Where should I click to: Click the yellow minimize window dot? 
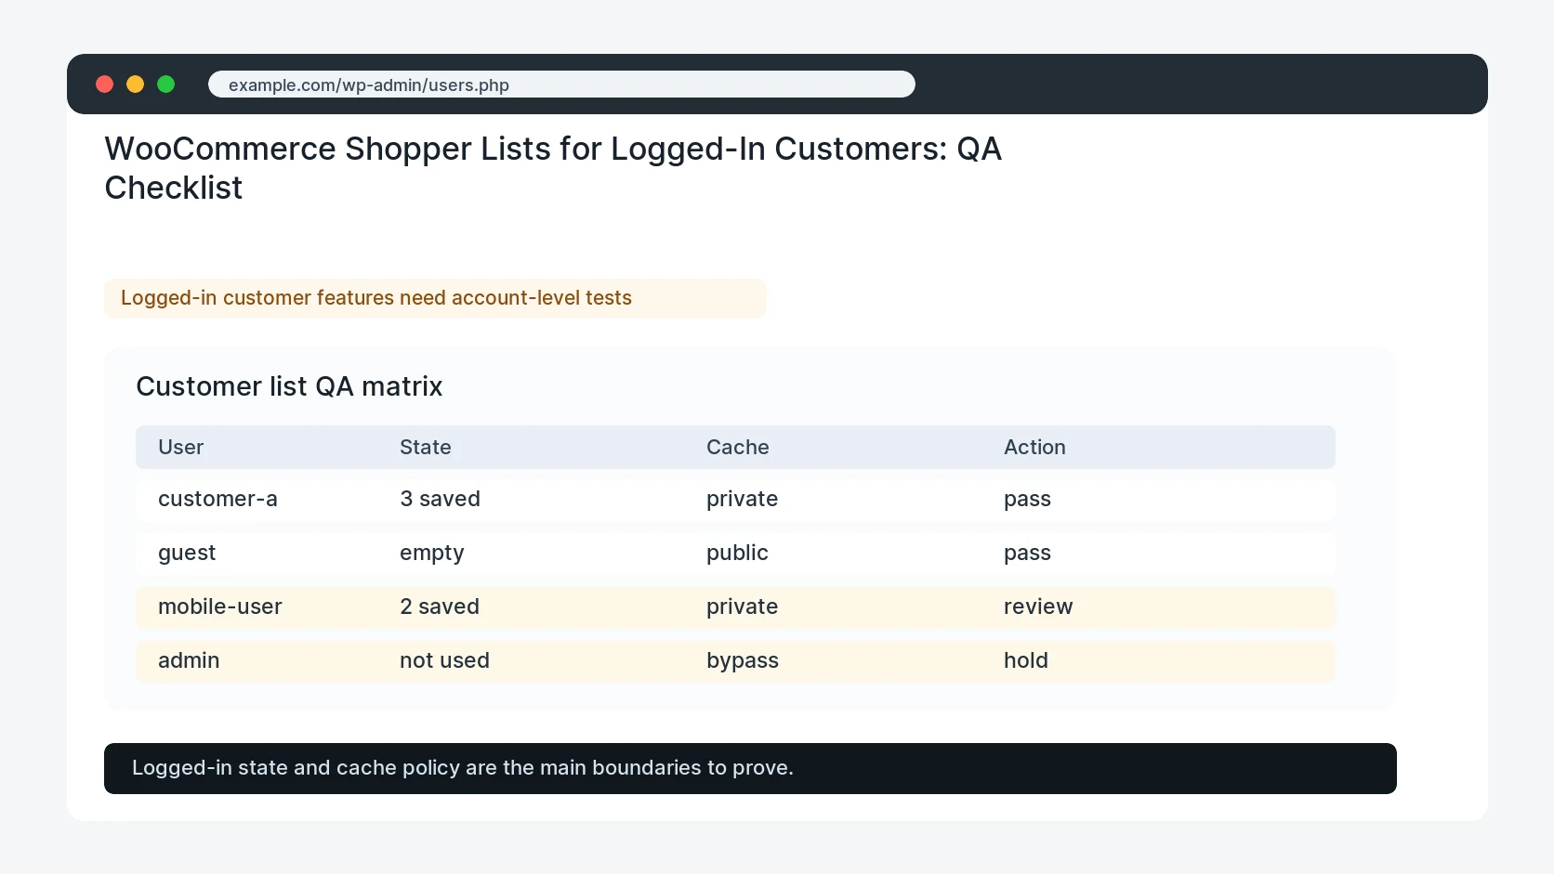136,85
